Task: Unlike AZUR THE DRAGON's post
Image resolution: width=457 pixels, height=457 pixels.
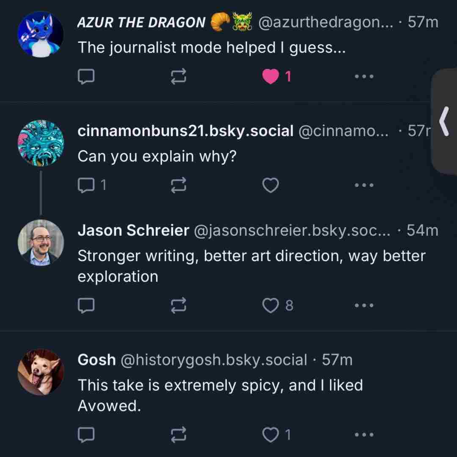Action: (x=271, y=77)
